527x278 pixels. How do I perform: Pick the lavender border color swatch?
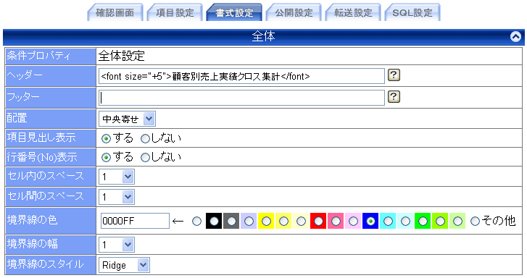(x=249, y=221)
